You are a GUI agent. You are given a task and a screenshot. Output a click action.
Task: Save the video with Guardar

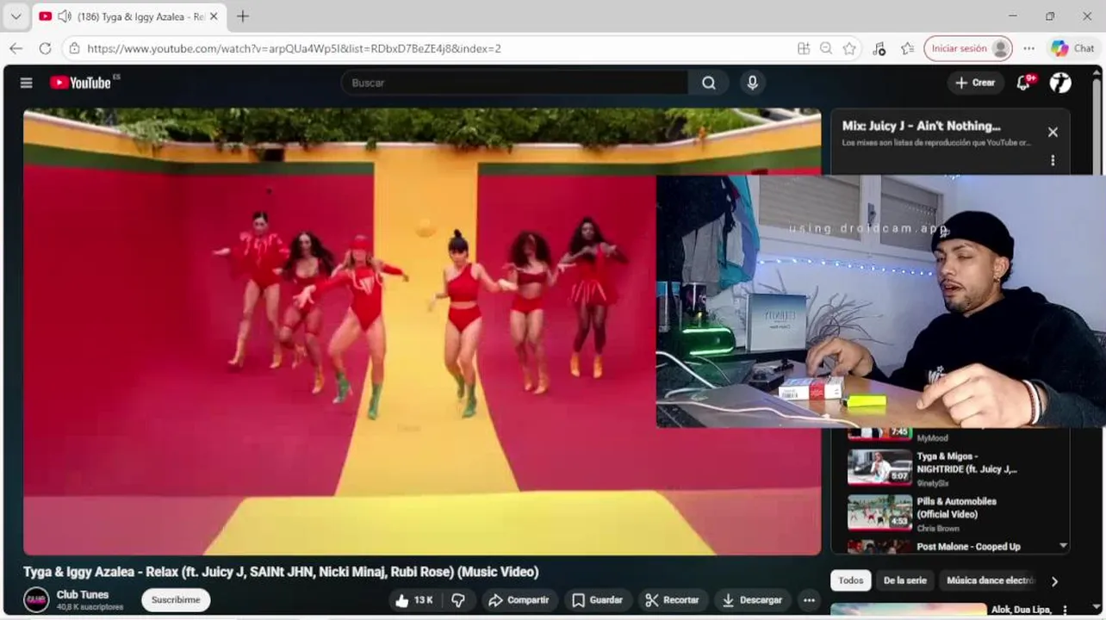[597, 600]
